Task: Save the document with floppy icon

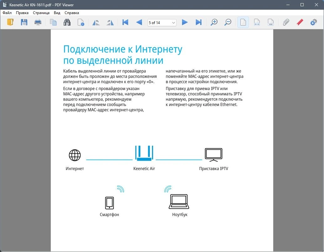Action: [x=24, y=22]
